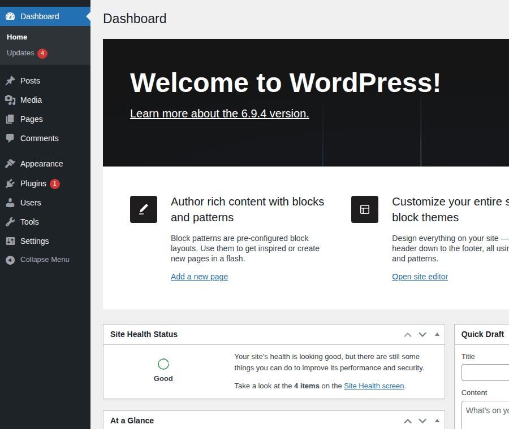Click the Dashboard page title

click(135, 19)
